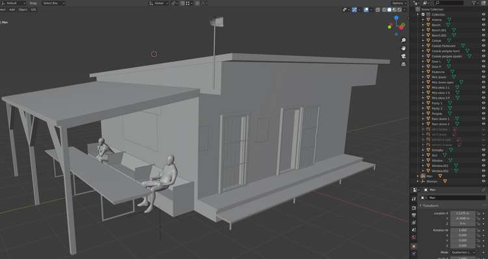Open the View Layer properties tab
This screenshot has width=488, height=259.
[414, 223]
